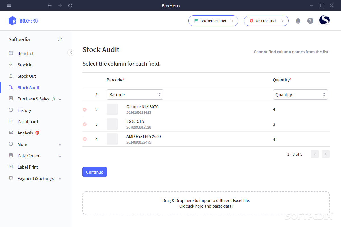Click the Item List box icon
The width and height of the screenshot is (341, 227).
click(11, 53)
